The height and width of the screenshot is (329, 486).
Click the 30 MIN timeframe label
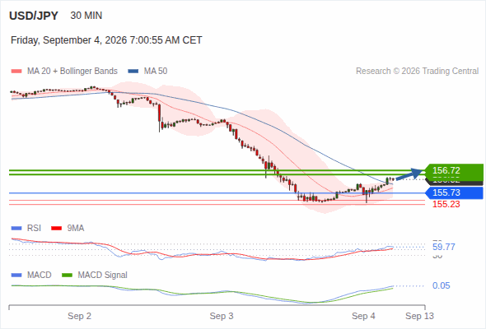pyautogui.click(x=86, y=16)
